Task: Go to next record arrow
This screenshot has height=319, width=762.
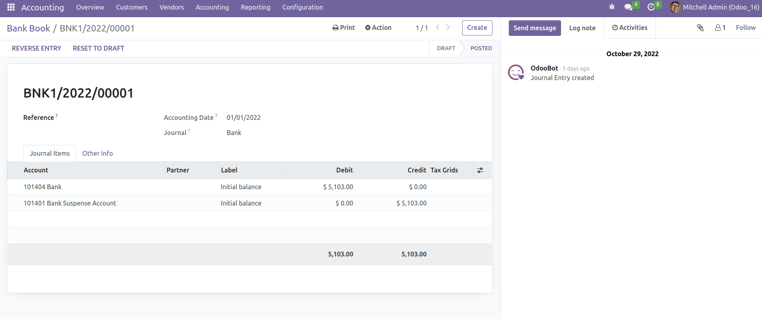Action: (448, 27)
